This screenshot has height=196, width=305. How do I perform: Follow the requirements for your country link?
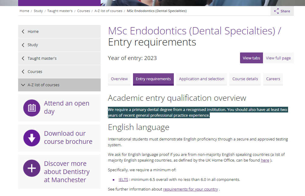click(x=190, y=189)
